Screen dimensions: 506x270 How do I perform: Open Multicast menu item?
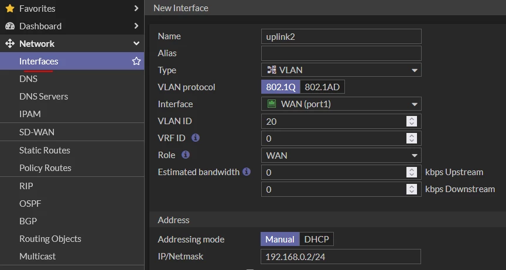point(72,256)
